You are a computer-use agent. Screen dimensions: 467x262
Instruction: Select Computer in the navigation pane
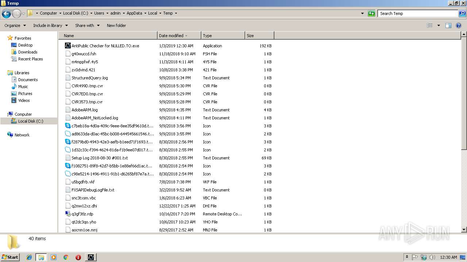[x=23, y=114]
